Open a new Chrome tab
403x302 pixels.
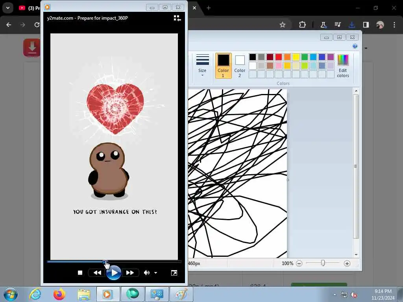click(x=209, y=8)
